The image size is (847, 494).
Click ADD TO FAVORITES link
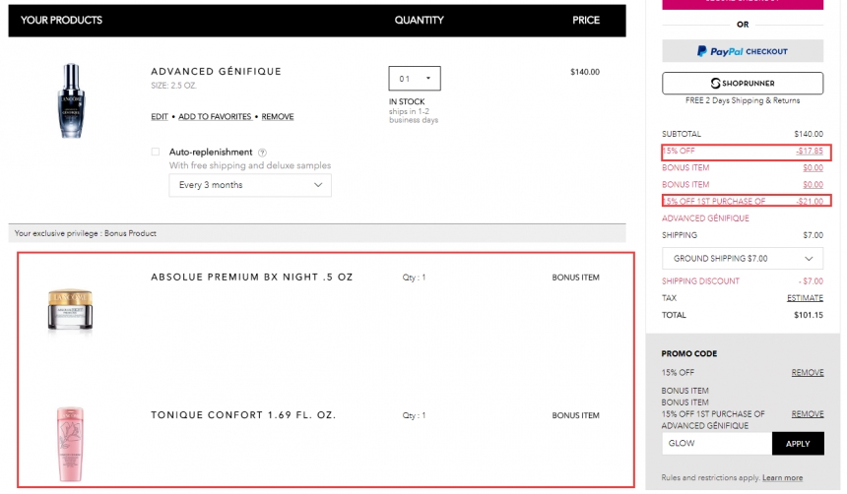[x=215, y=117]
